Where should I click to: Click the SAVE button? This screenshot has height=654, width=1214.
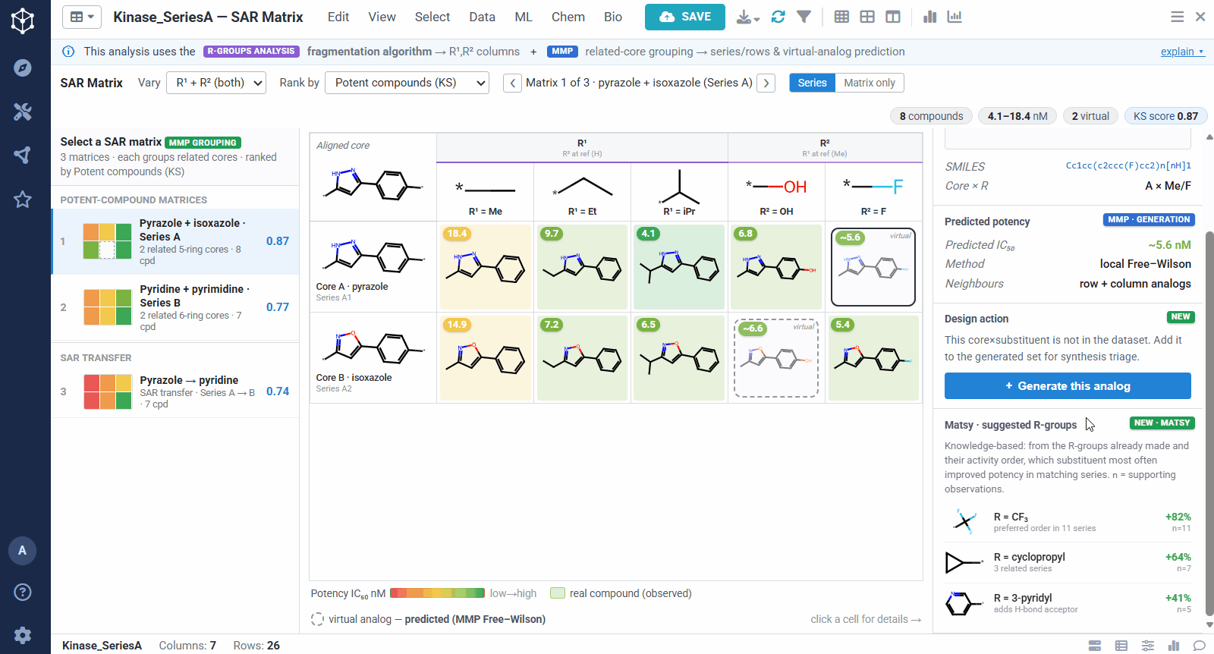685,17
